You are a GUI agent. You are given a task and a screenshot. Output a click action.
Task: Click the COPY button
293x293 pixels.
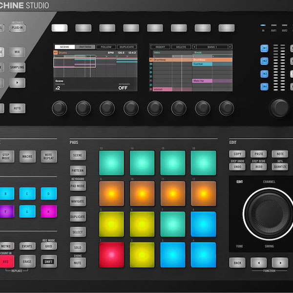click(x=237, y=154)
